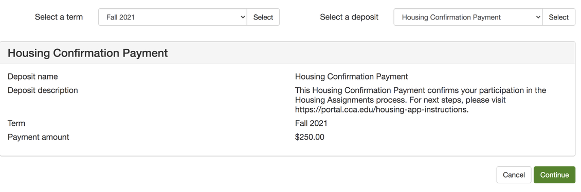The image size is (581, 192).
Task: Click the portal.cca.edu housing-app-instructions URL
Action: coord(382,109)
